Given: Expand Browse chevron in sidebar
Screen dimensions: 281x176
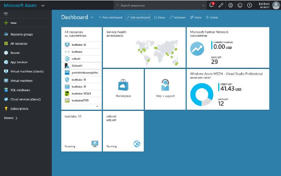Looking at the screenshot, I should pyautogui.click(x=17, y=118).
